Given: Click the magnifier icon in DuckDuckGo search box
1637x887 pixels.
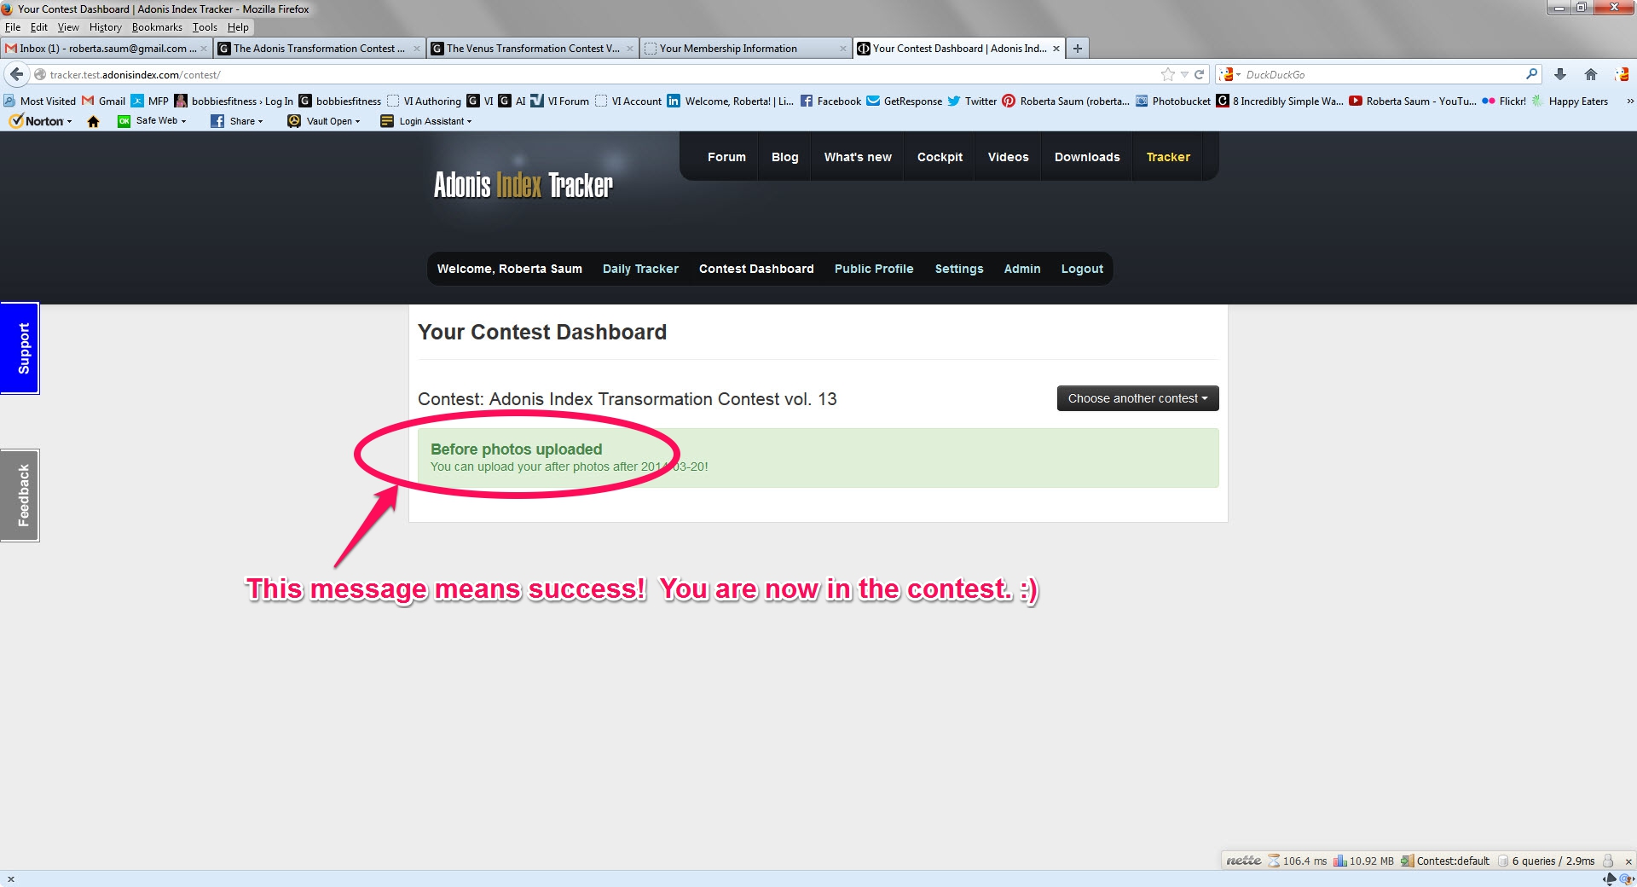Looking at the screenshot, I should (1532, 74).
